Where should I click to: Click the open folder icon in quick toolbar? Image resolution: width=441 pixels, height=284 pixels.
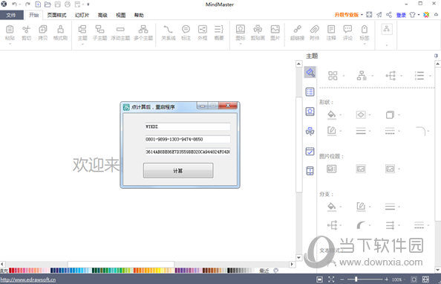point(48,4)
